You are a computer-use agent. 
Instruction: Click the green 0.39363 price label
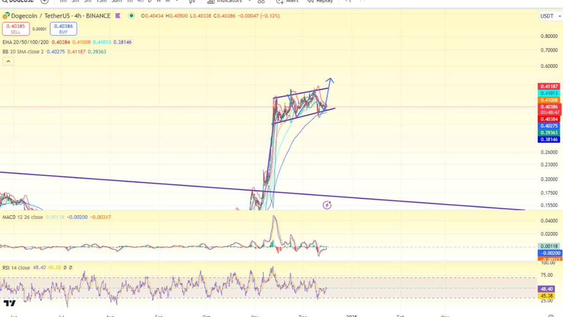pos(549,133)
